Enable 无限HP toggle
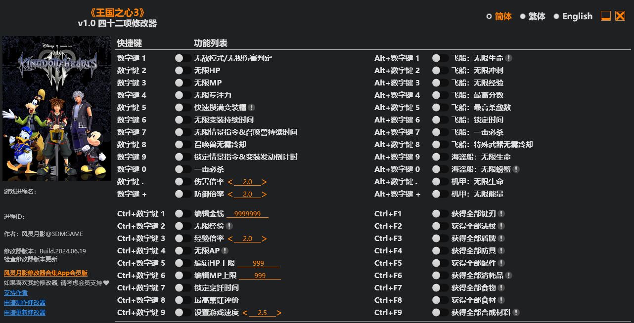Viewport: 634px width, 323px height. coord(183,71)
